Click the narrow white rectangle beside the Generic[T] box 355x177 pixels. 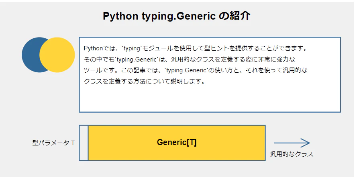pyautogui.click(x=84, y=143)
